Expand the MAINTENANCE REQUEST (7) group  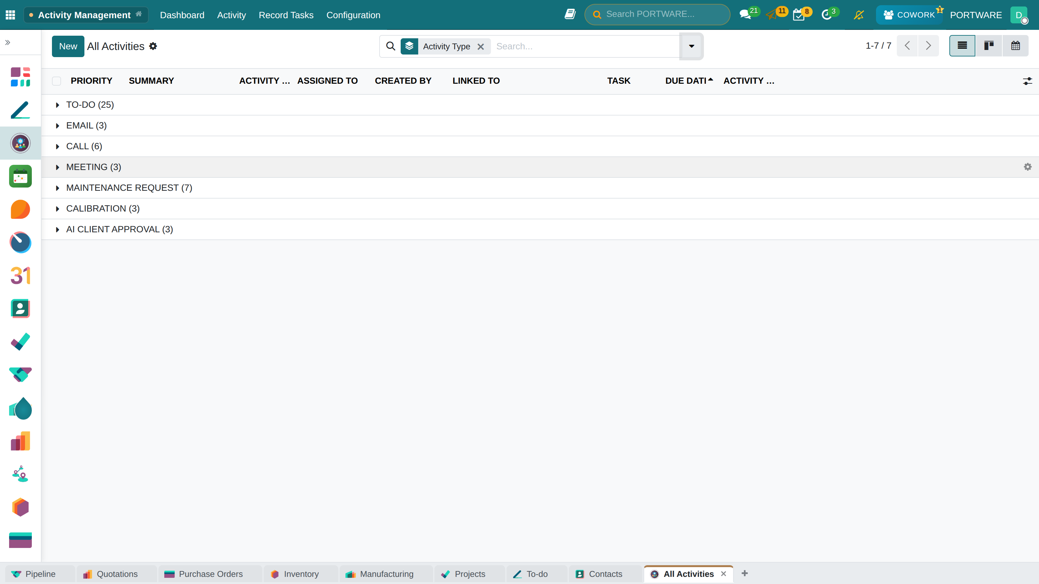(129, 188)
